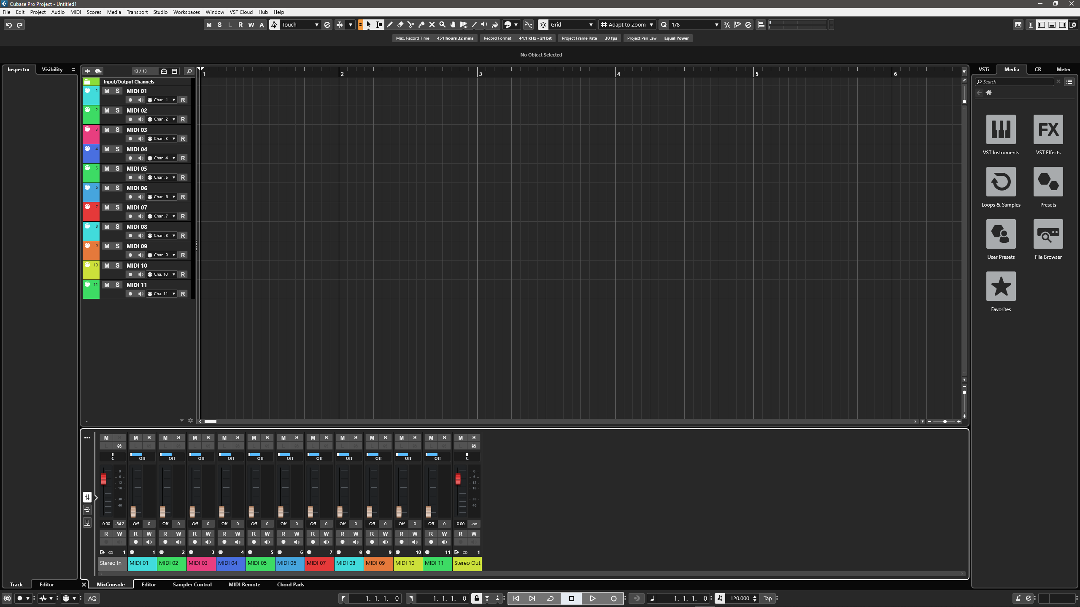Select the Erase tool
This screenshot has width=1080, height=607.
(400, 25)
